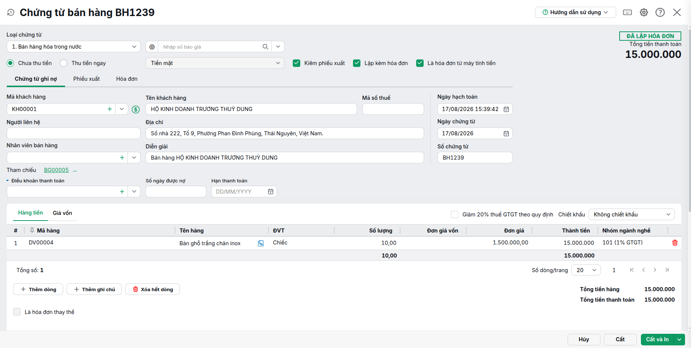Go to next page of rows
Image resolution: width=691 pixels, height=348 pixels.
(x=655, y=270)
